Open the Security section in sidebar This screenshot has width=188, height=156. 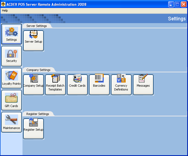12,56
